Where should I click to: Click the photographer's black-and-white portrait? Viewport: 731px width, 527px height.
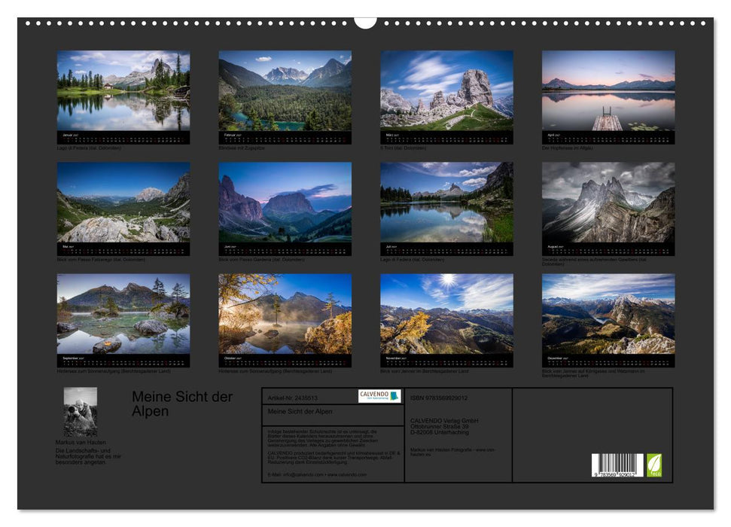81,412
